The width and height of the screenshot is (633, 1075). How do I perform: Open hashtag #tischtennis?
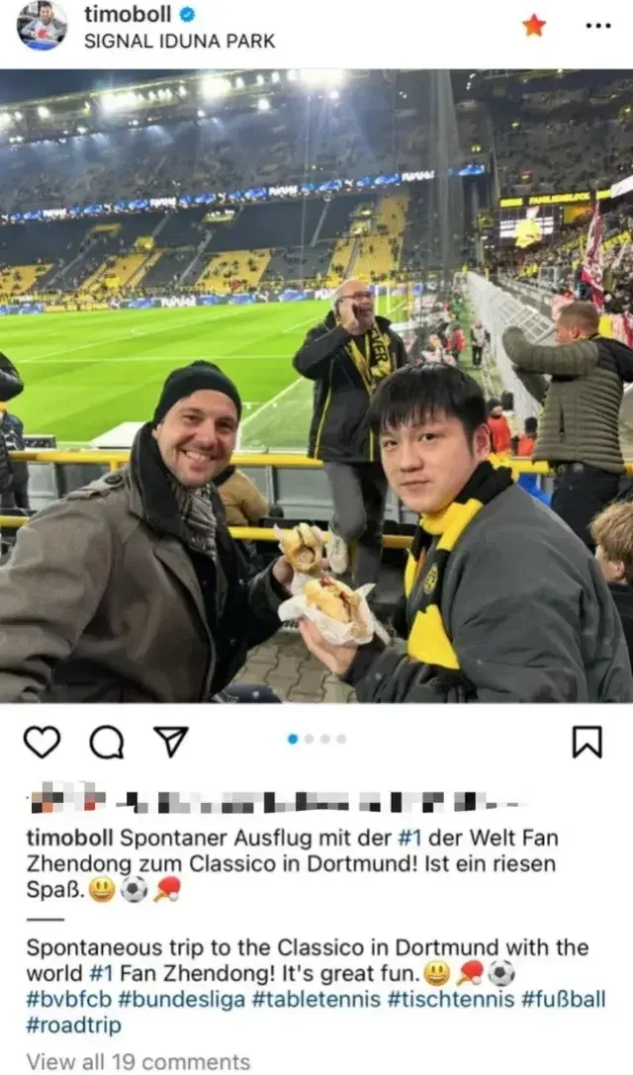click(451, 999)
